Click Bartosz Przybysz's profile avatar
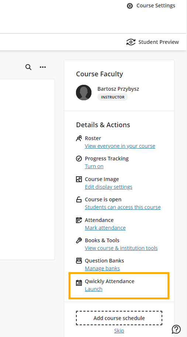 pos(84,93)
